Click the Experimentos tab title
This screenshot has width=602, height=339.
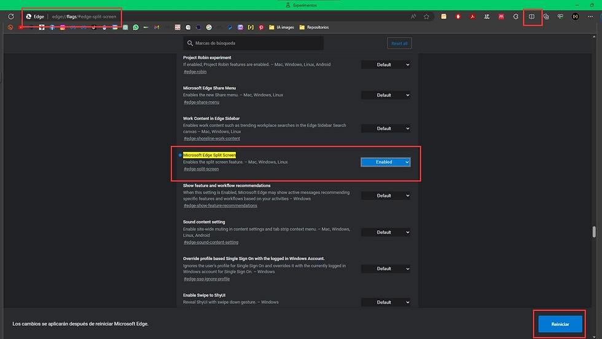(x=305, y=6)
